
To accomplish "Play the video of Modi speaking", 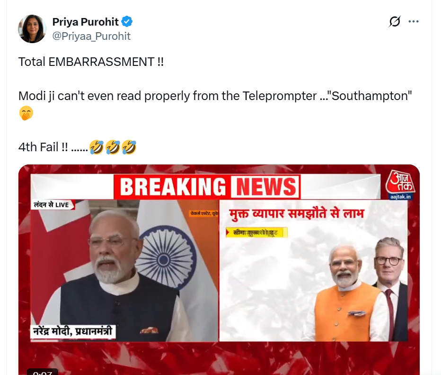I will point(124,271).
